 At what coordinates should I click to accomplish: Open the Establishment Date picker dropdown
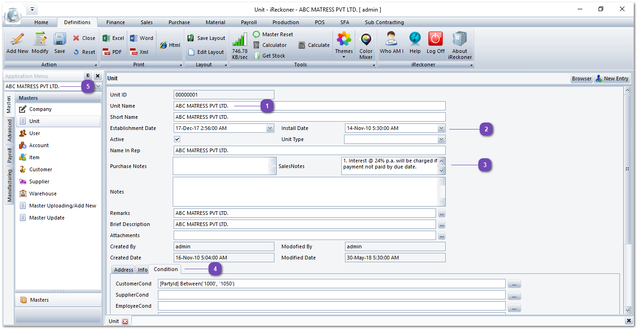(270, 128)
